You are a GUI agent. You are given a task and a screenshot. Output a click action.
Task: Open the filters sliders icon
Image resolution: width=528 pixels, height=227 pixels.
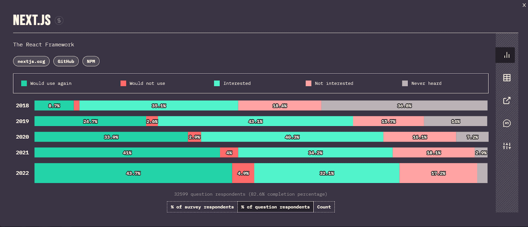507,146
